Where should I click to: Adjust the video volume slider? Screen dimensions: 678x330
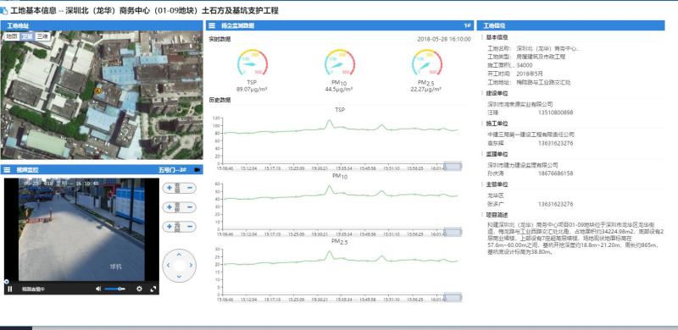click(115, 289)
